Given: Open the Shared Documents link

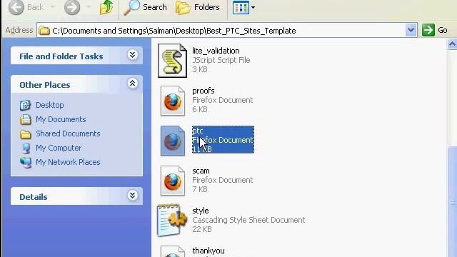Looking at the screenshot, I should [68, 133].
